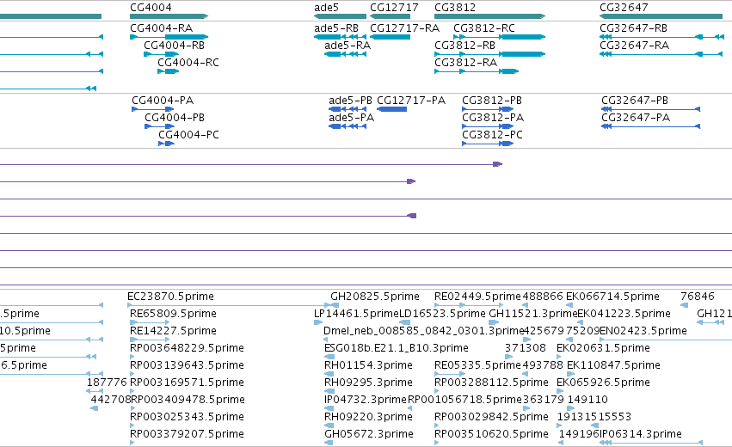Select protein CG4004-PA
The image size is (732, 447).
tap(163, 101)
